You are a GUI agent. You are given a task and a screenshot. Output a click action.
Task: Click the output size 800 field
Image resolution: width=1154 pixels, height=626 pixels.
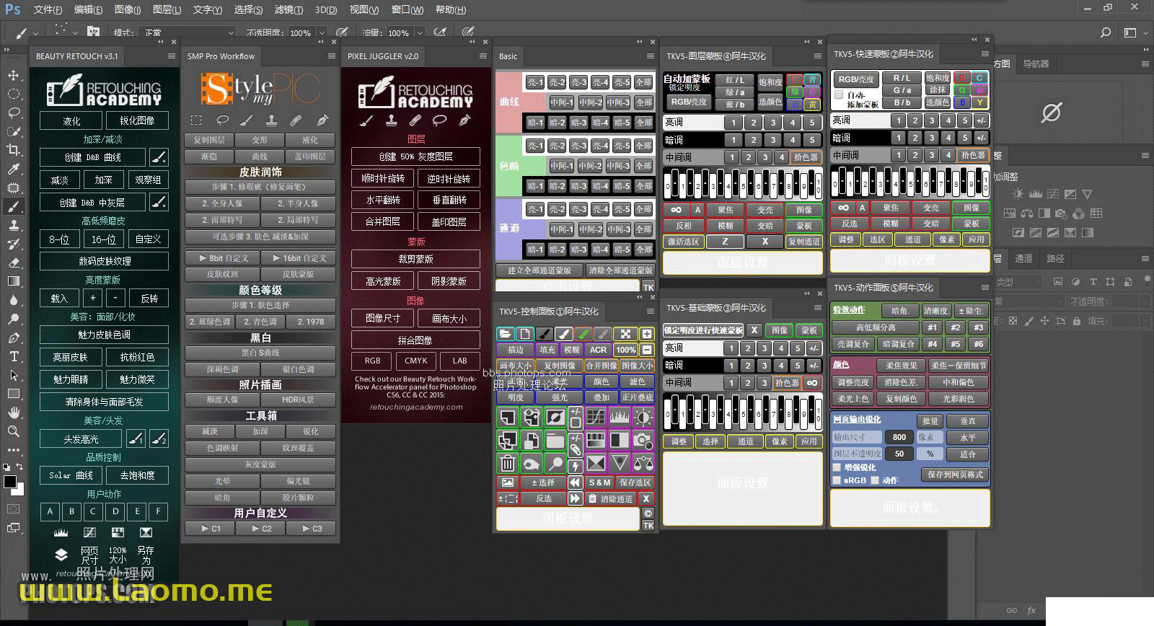pyautogui.click(x=899, y=437)
